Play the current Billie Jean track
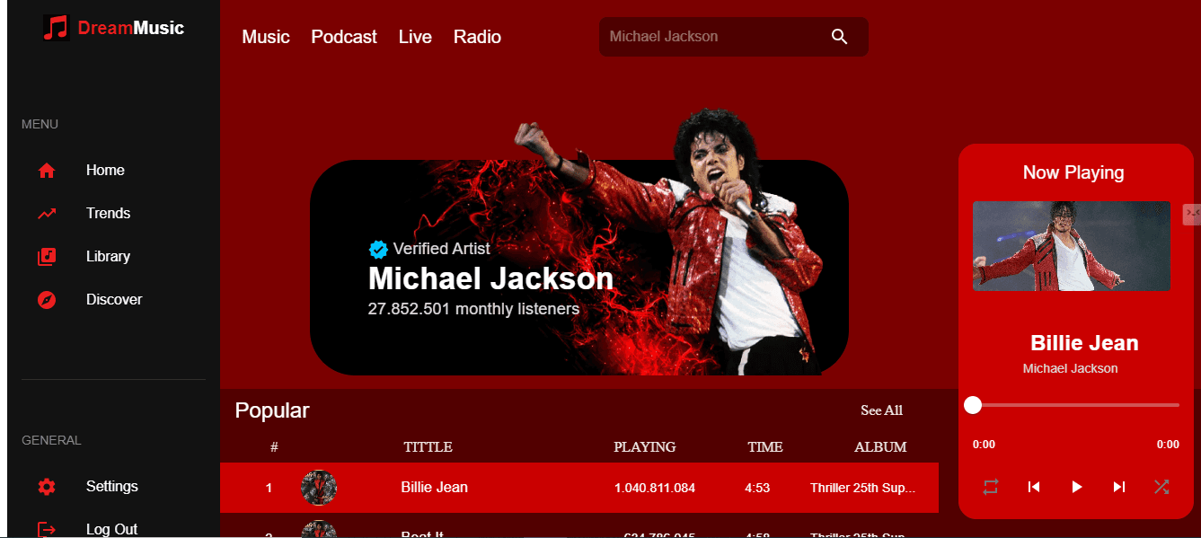The width and height of the screenshot is (1201, 538). click(1076, 486)
